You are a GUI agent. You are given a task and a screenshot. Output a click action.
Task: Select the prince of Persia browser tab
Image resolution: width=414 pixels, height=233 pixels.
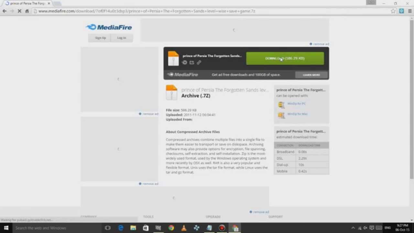pyautogui.click(x=27, y=3)
